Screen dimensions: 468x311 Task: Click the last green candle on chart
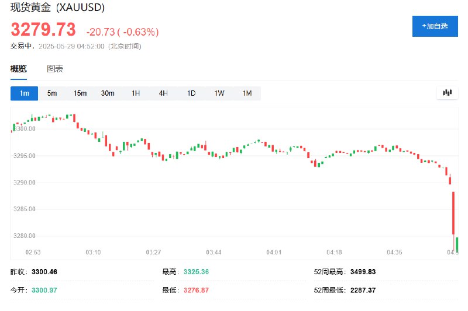pyautogui.click(x=457, y=244)
